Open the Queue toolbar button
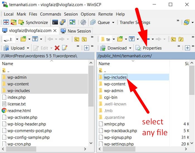This screenshot has height=153, width=195. point(100,23)
